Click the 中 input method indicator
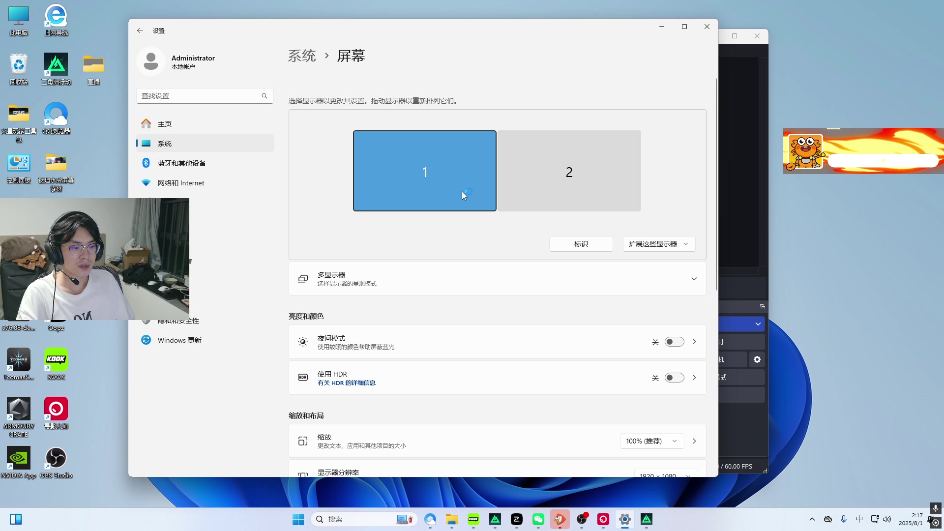The height and width of the screenshot is (531, 944). (x=859, y=519)
